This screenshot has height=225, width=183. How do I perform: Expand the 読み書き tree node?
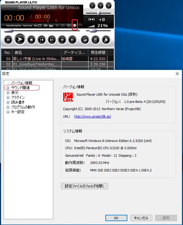coord(8,102)
